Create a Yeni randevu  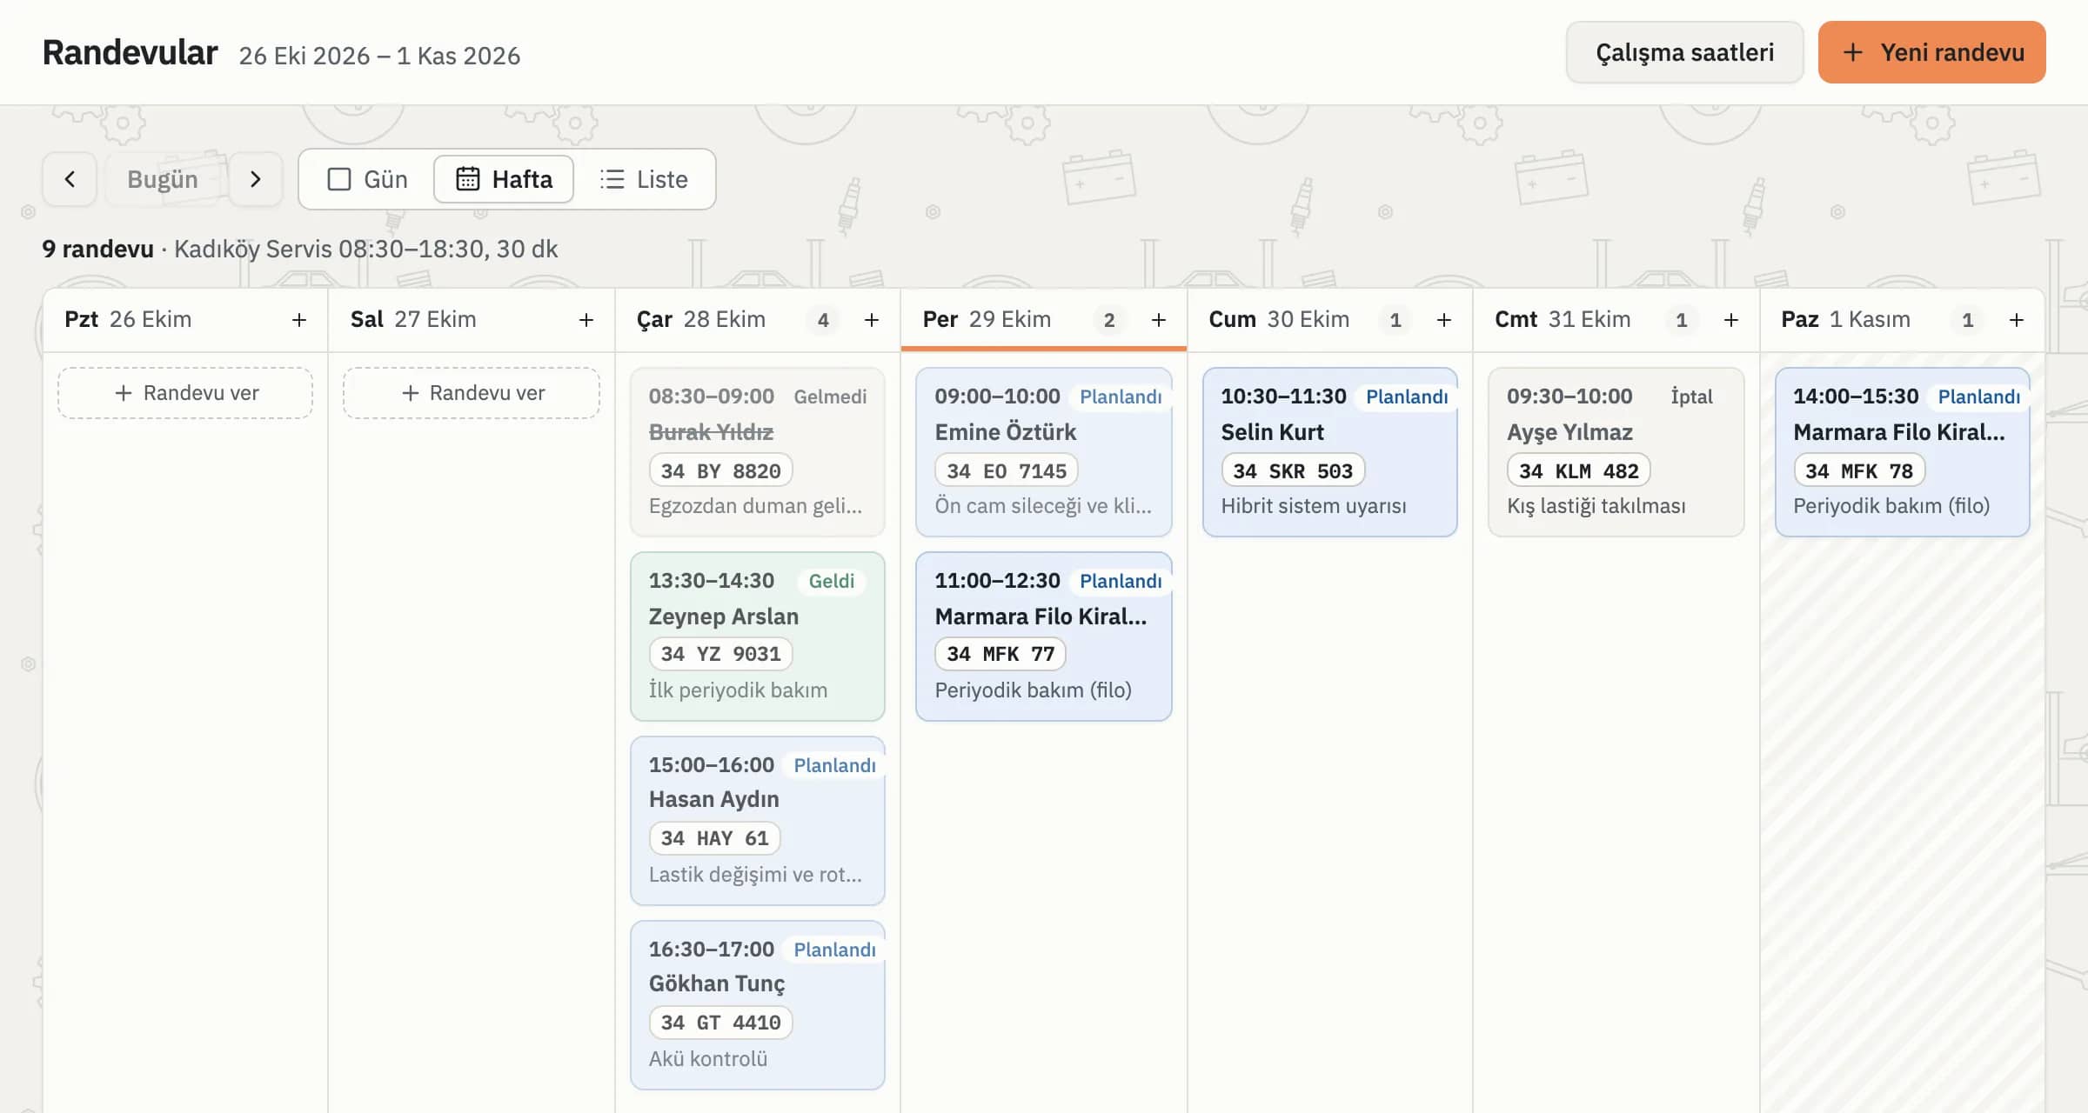coord(1931,52)
